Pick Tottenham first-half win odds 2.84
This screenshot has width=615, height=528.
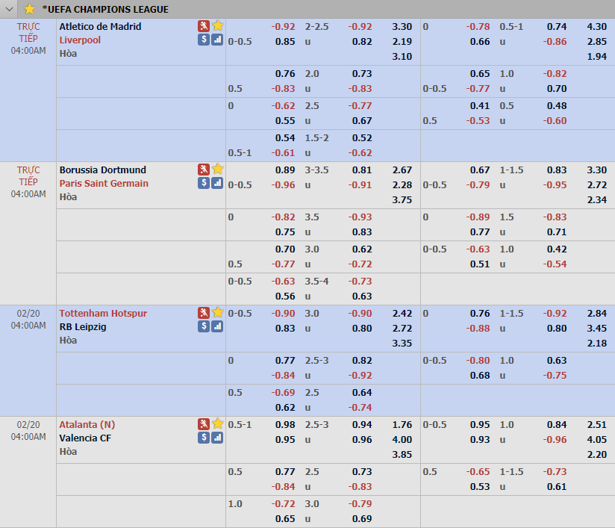596,313
